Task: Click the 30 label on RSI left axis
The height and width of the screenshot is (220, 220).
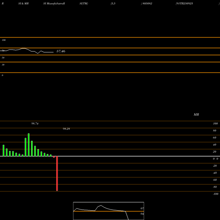Action: pyautogui.click(x=3, y=65)
